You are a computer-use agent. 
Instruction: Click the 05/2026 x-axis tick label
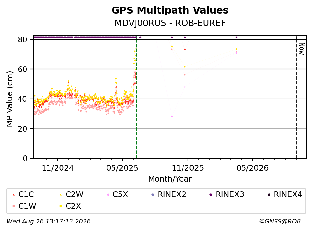click(252, 168)
